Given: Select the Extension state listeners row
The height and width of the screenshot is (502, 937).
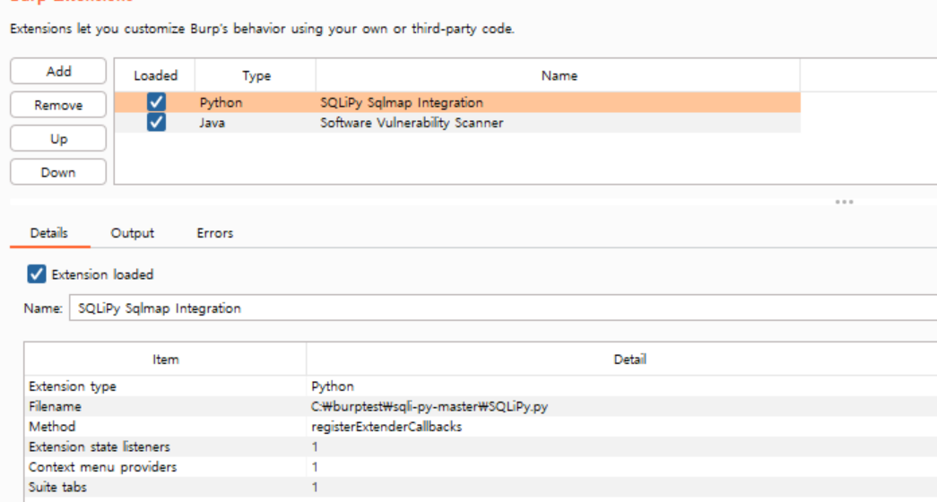Looking at the screenshot, I should click(481, 447).
